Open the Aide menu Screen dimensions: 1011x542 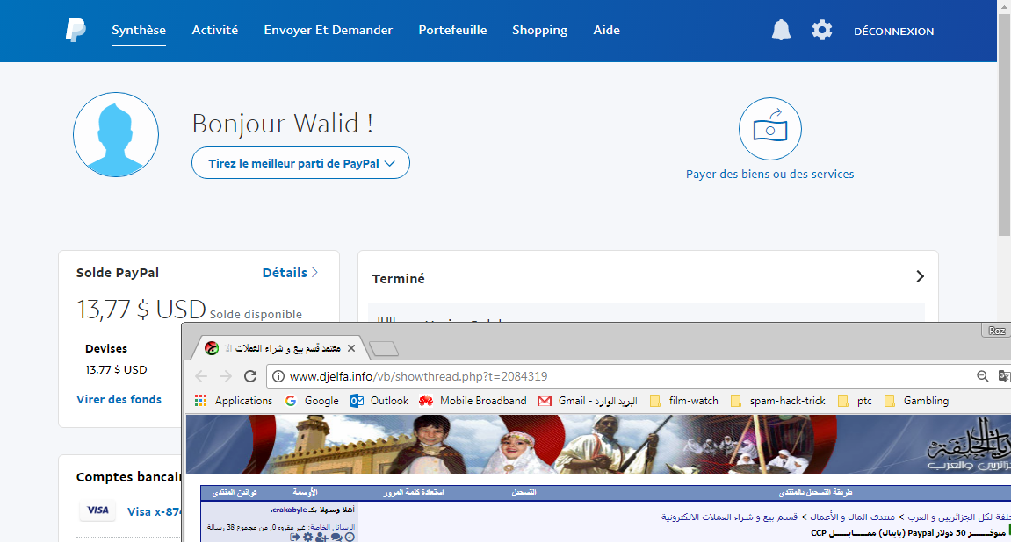(607, 30)
